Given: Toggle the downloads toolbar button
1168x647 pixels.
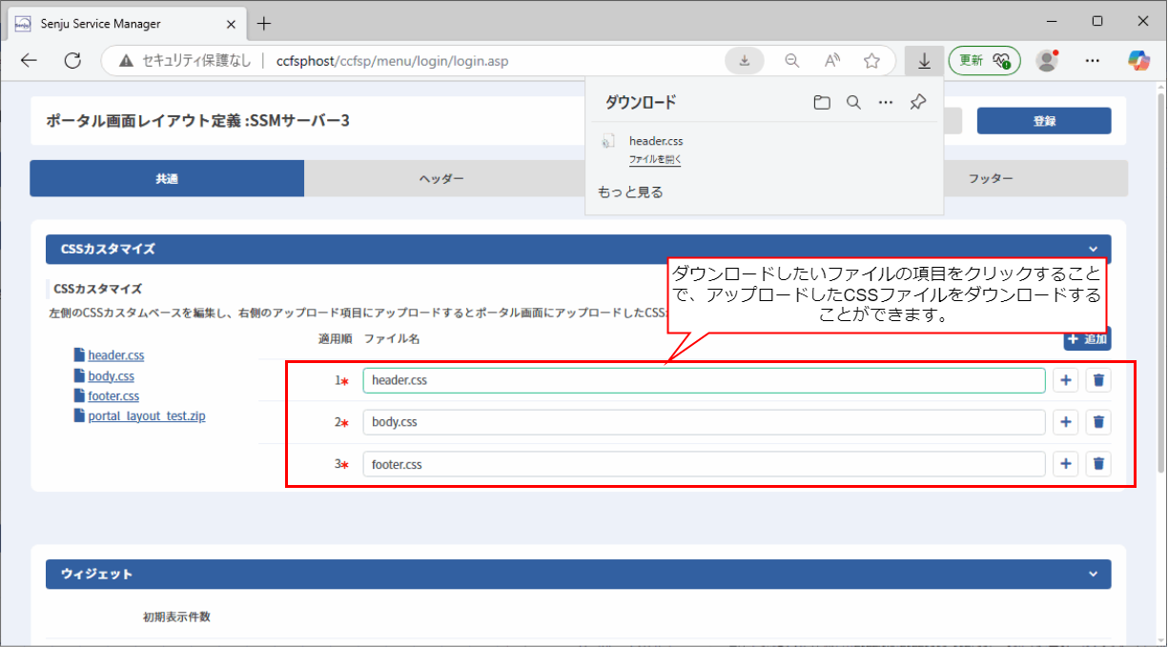Looking at the screenshot, I should [x=924, y=61].
